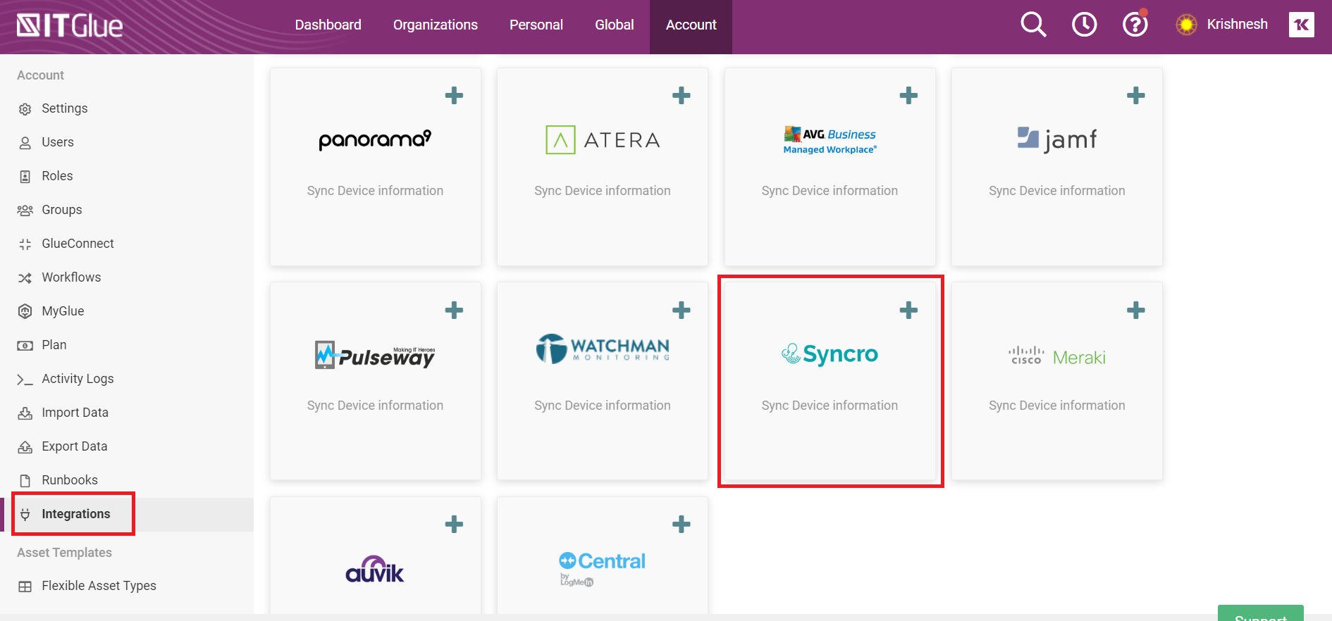Click the Users person icon in sidebar

coord(25,143)
